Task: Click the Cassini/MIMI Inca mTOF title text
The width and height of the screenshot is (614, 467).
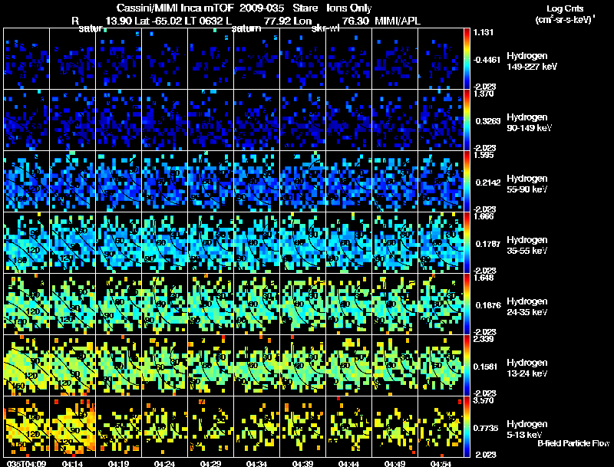Action: [x=175, y=8]
